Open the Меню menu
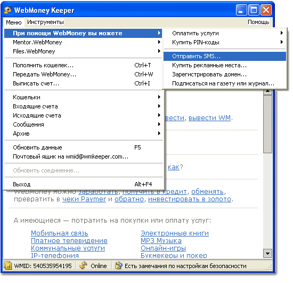 (14, 22)
